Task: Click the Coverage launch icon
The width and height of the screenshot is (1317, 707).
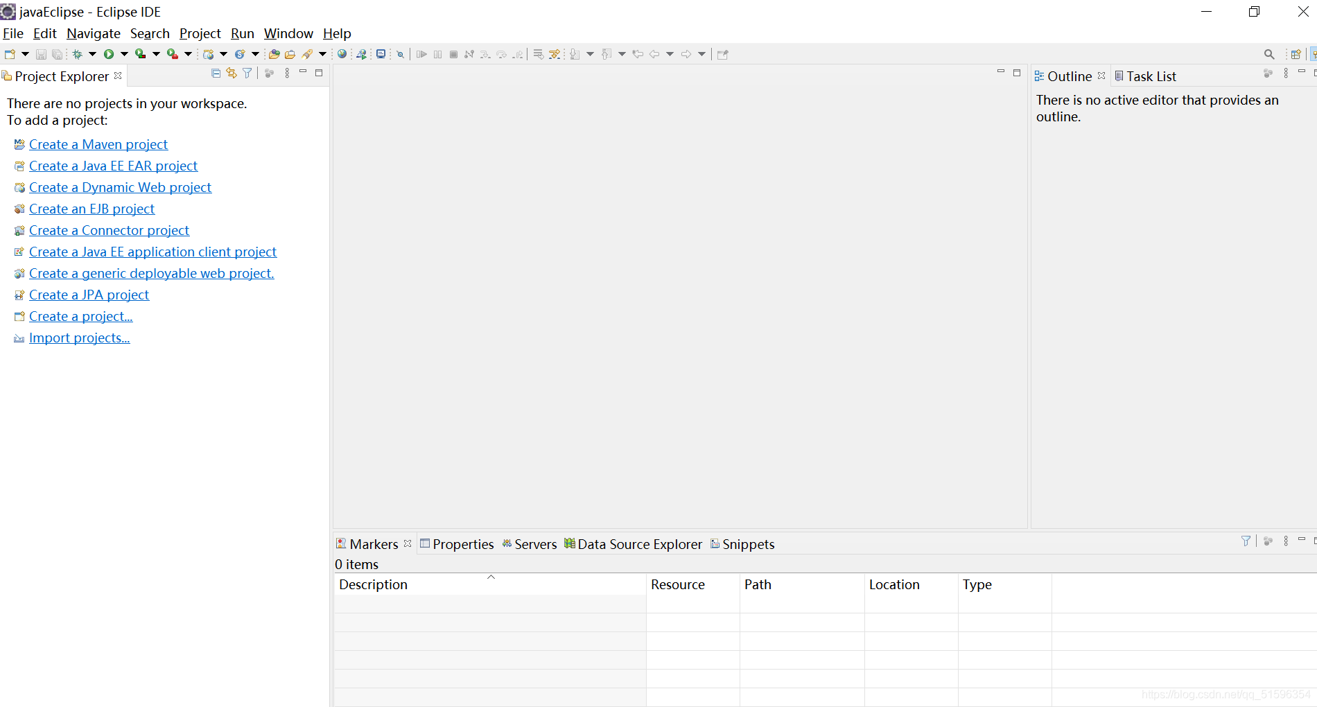Action: tap(140, 54)
